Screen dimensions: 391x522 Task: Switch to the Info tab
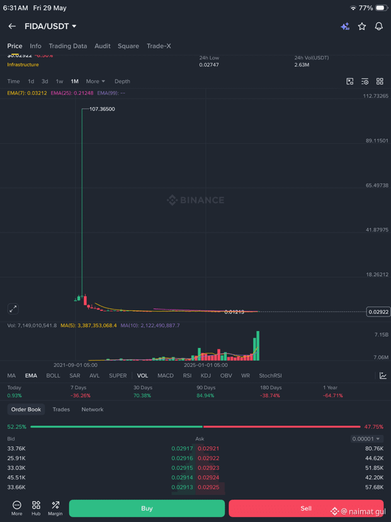point(36,46)
